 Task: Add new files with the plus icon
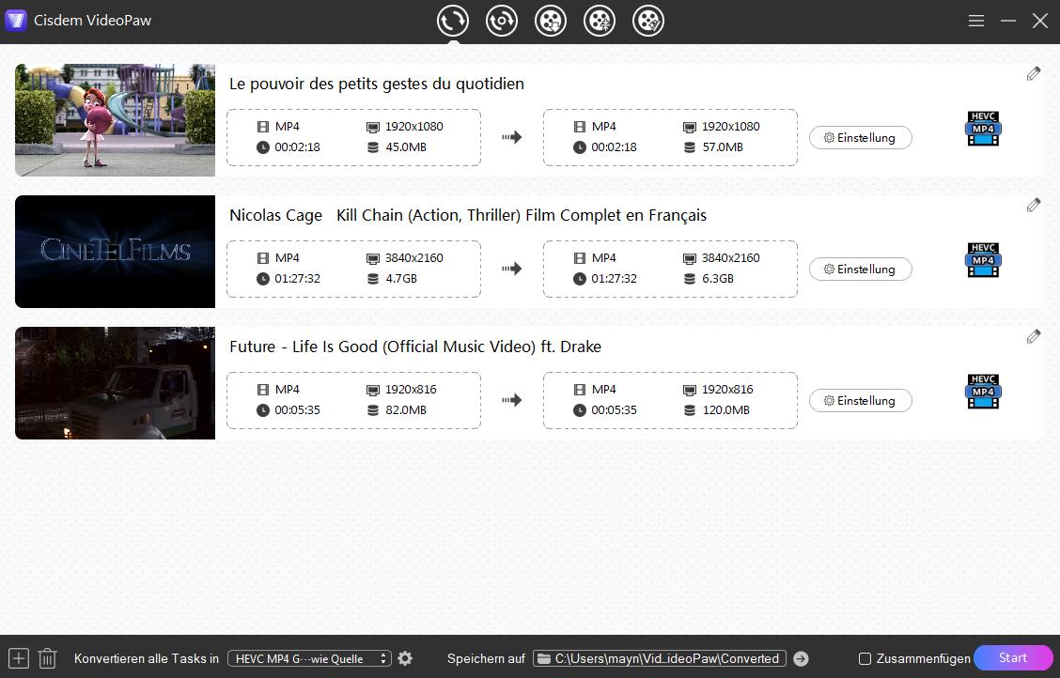pyautogui.click(x=19, y=657)
